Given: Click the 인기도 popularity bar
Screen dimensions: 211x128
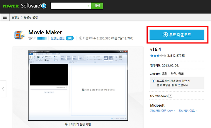Looking at the screenshot, I should (x=42, y=38).
